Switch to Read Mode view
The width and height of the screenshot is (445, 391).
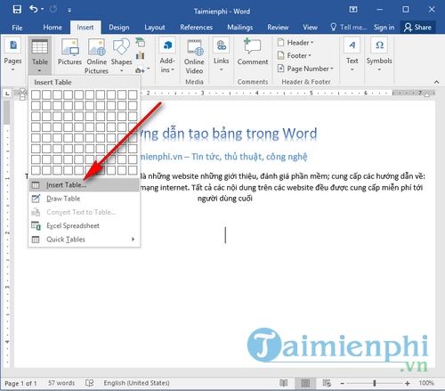click(x=284, y=383)
